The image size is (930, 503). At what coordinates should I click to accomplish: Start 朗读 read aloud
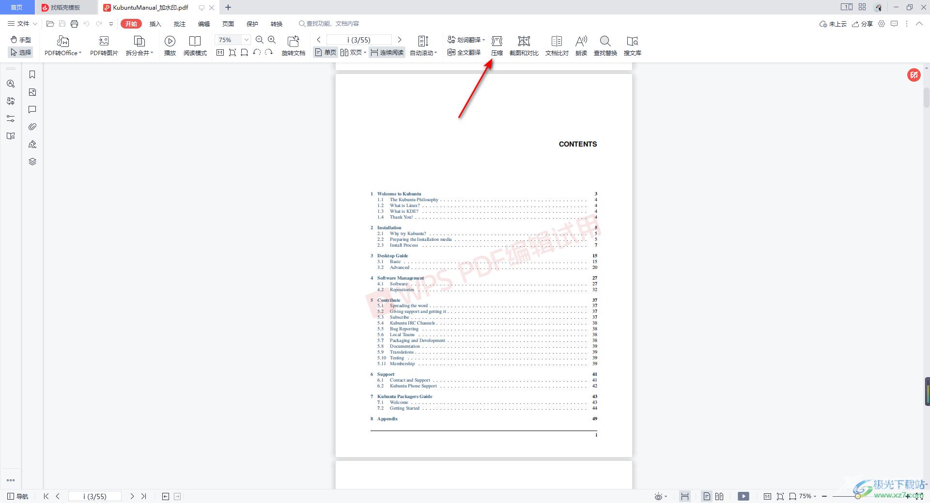581,46
